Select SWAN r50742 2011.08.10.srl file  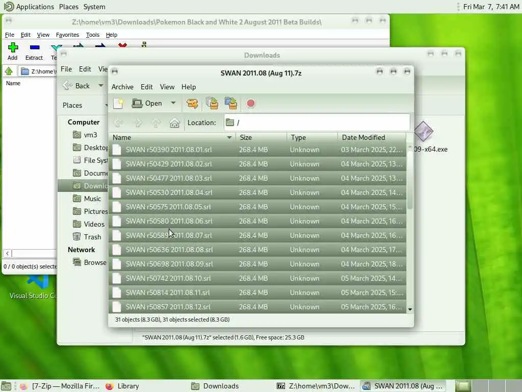click(257, 278)
